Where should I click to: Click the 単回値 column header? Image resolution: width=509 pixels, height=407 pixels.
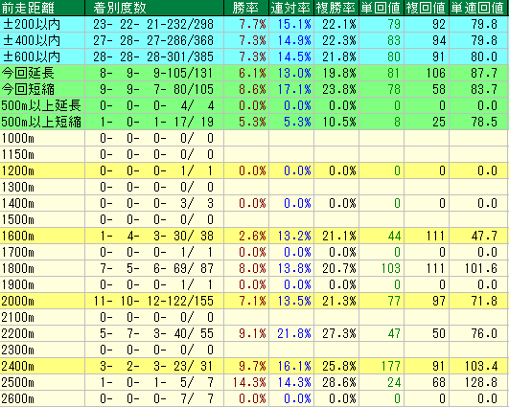(x=382, y=8)
